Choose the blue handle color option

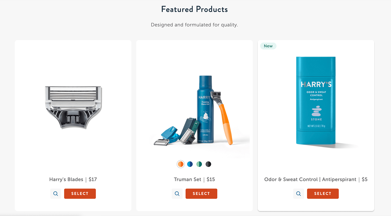[190, 164]
